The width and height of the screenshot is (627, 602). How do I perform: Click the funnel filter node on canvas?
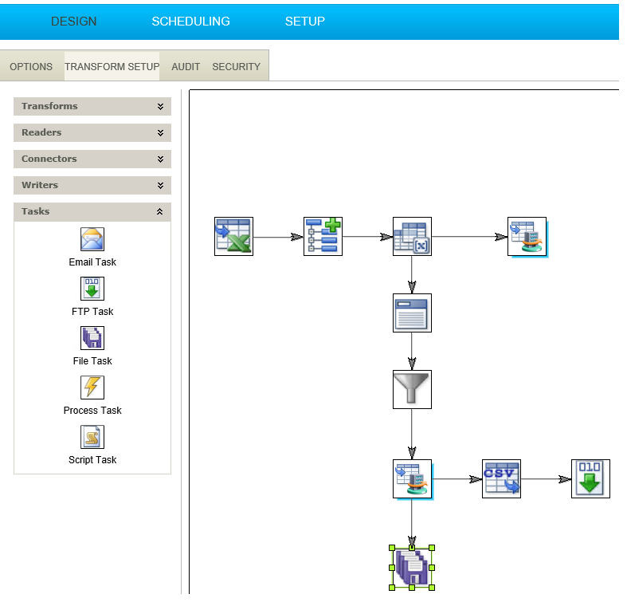(412, 390)
